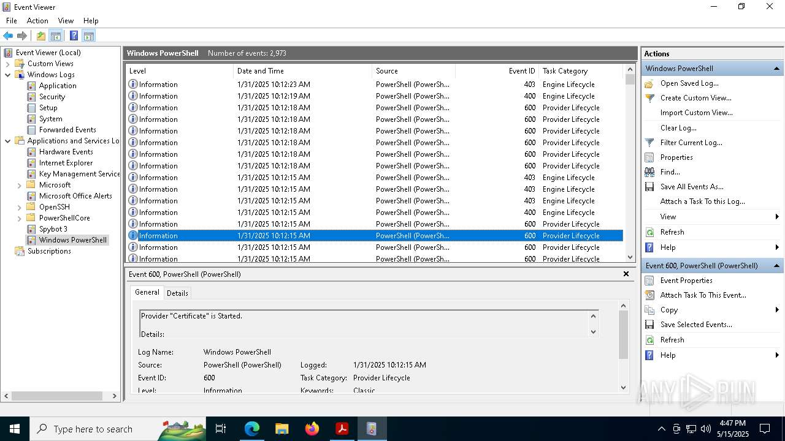Viewport: 785px width, 441px height.
Task: Open the Setup log
Action: click(x=48, y=108)
